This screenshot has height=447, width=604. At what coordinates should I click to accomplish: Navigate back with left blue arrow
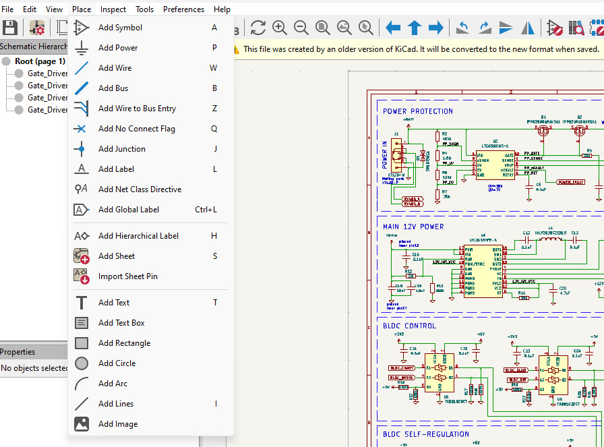point(393,28)
